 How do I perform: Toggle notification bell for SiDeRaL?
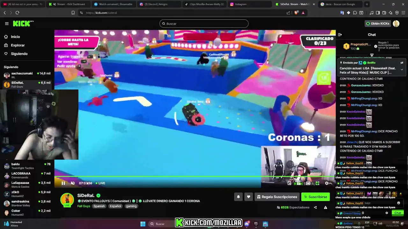(x=238, y=197)
